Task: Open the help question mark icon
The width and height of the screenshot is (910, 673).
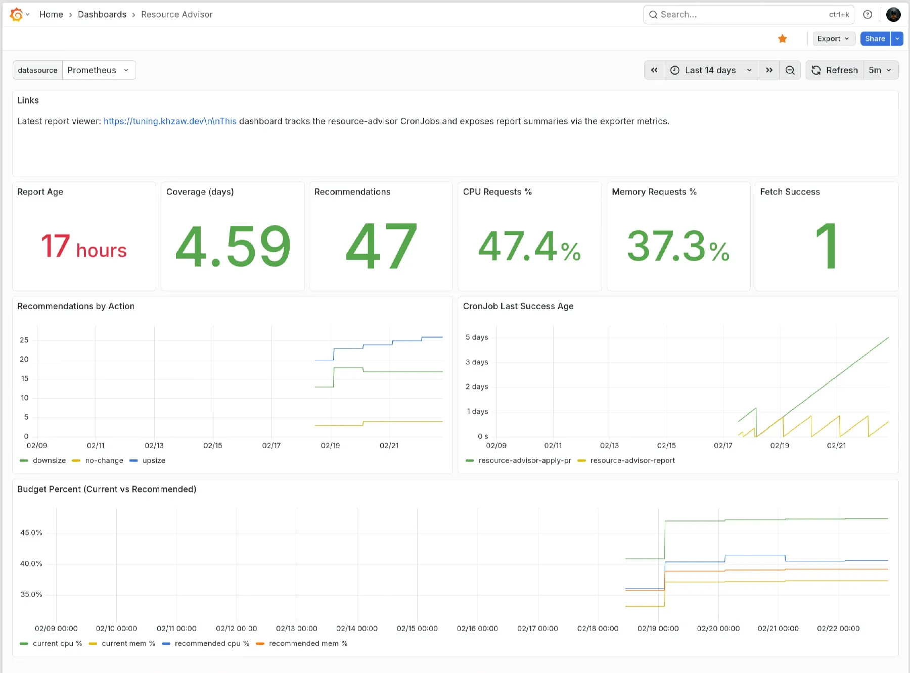Action: 868,14
